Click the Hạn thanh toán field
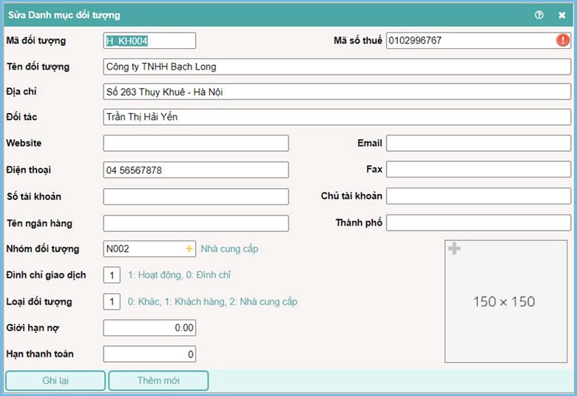 [x=149, y=355]
